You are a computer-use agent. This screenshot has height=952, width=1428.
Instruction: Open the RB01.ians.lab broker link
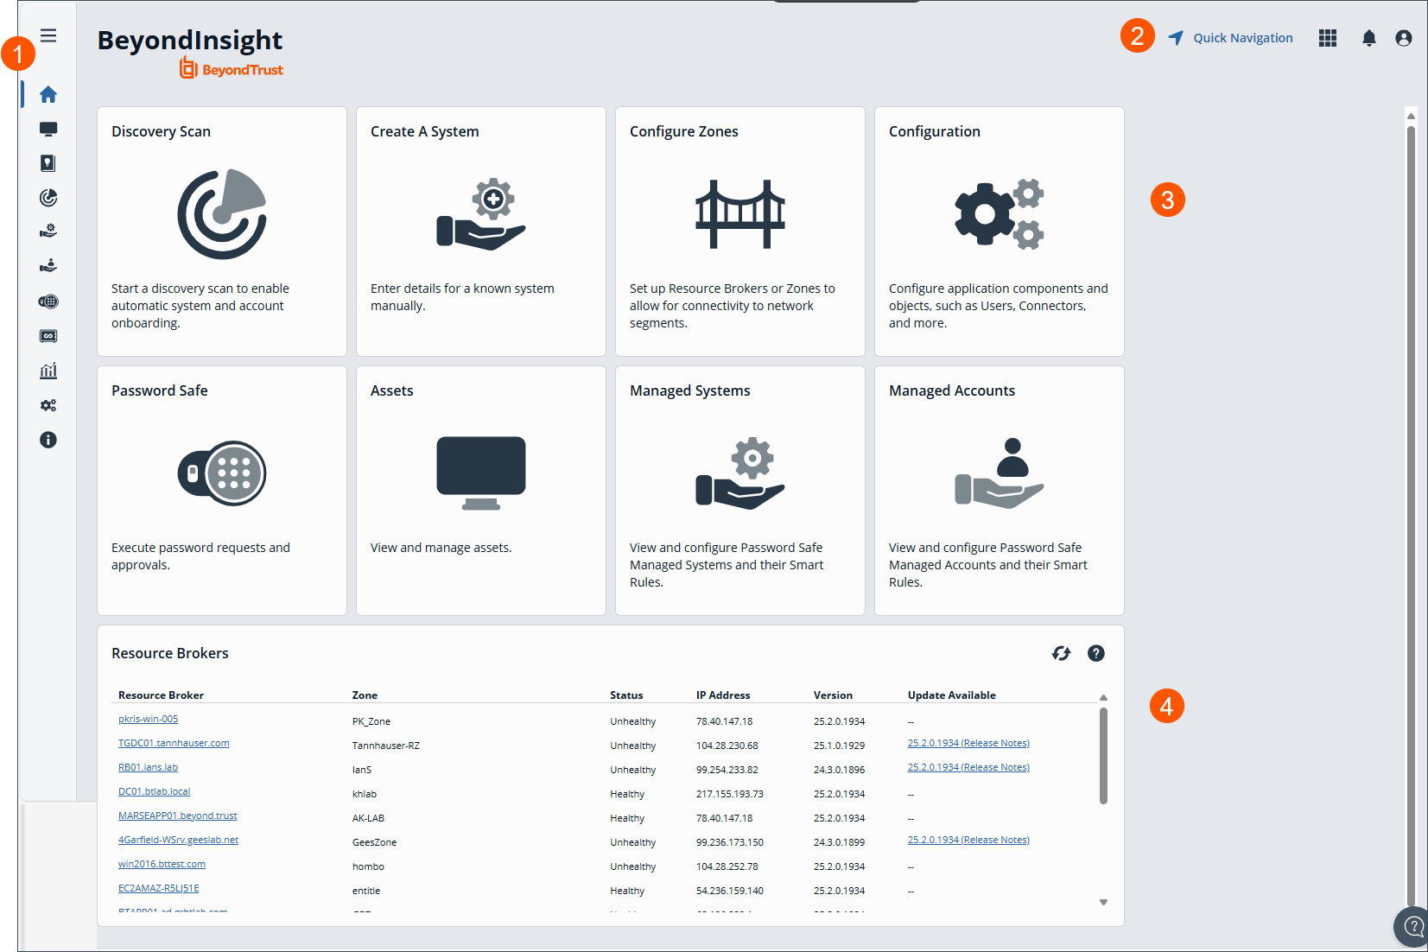(148, 767)
